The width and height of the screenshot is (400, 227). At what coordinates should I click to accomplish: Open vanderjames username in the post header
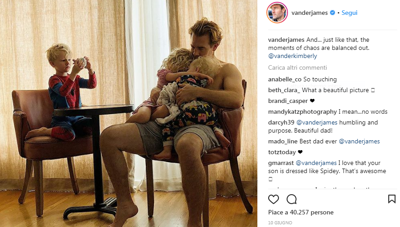310,13
